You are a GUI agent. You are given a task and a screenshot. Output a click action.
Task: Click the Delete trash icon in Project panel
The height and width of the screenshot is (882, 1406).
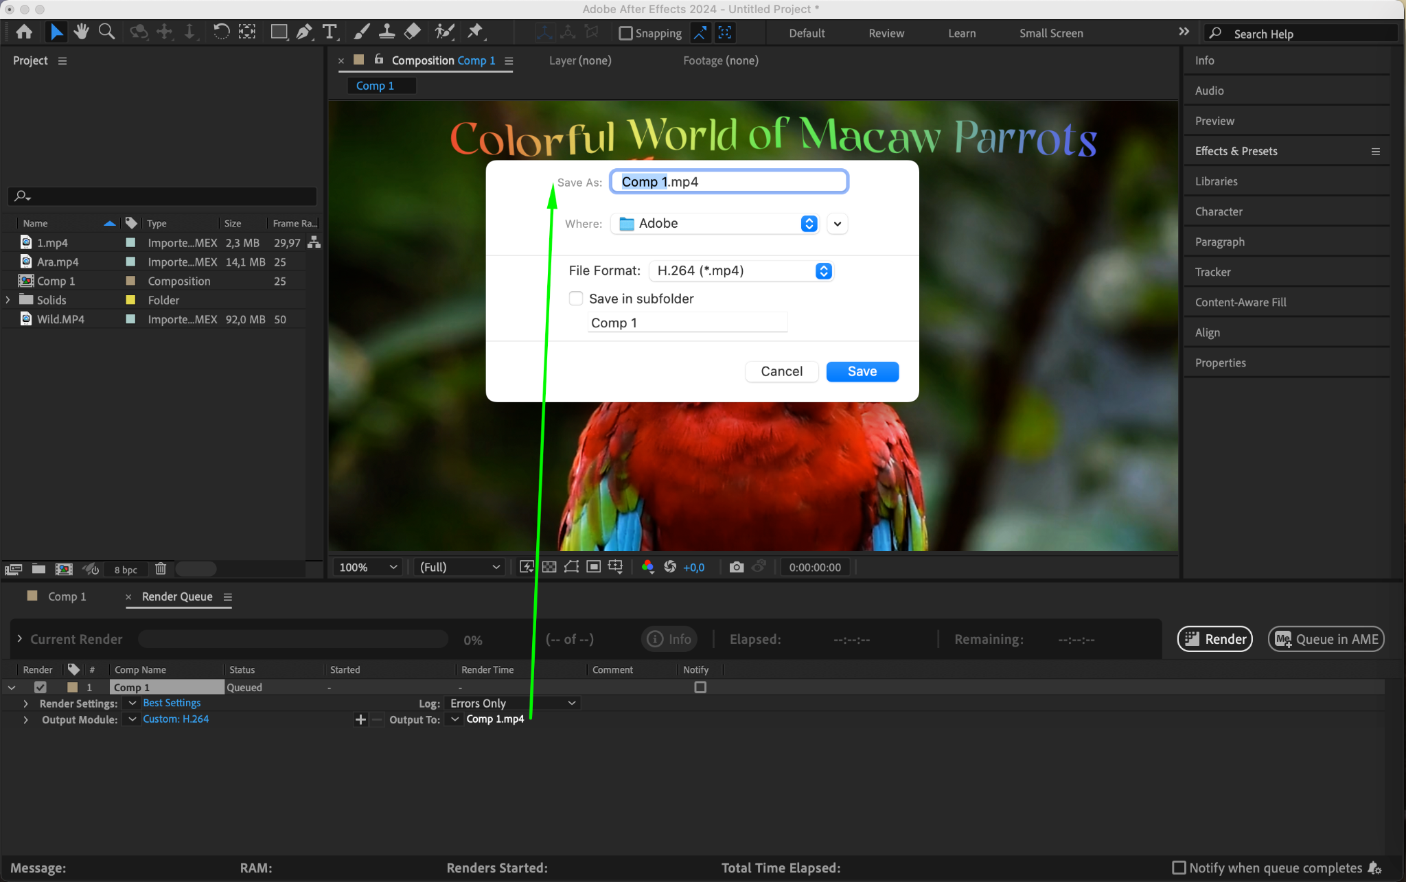[x=161, y=569]
